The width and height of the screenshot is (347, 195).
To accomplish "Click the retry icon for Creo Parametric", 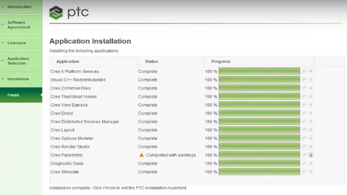I will (x=304, y=155).
